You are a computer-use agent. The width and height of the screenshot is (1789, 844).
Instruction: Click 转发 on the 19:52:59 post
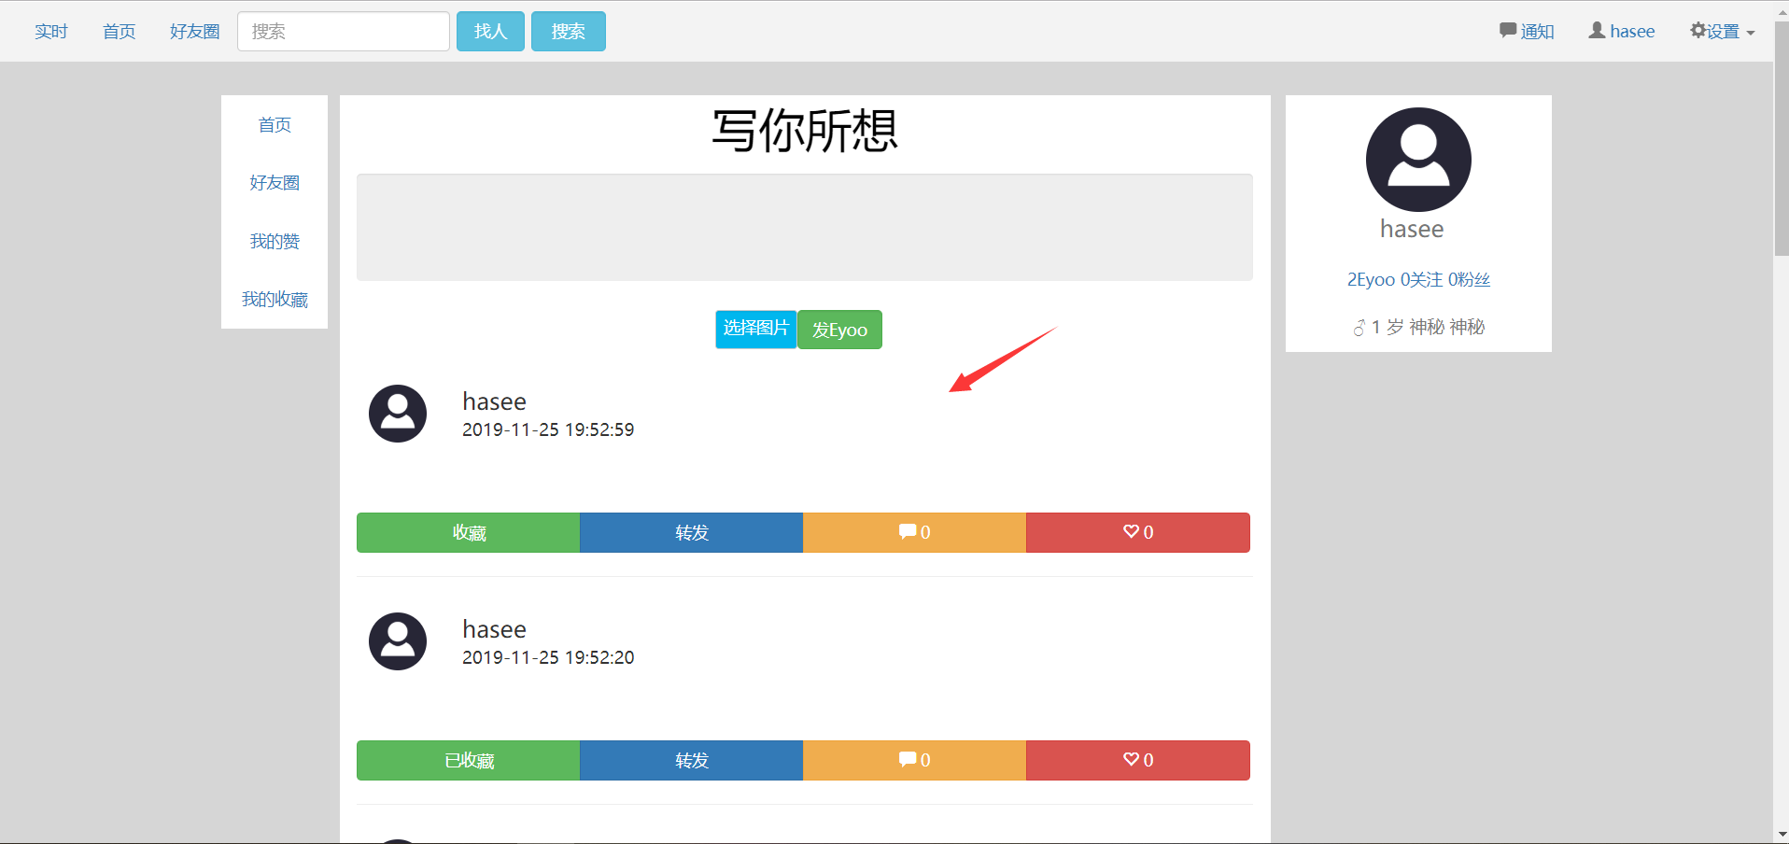pyautogui.click(x=692, y=532)
